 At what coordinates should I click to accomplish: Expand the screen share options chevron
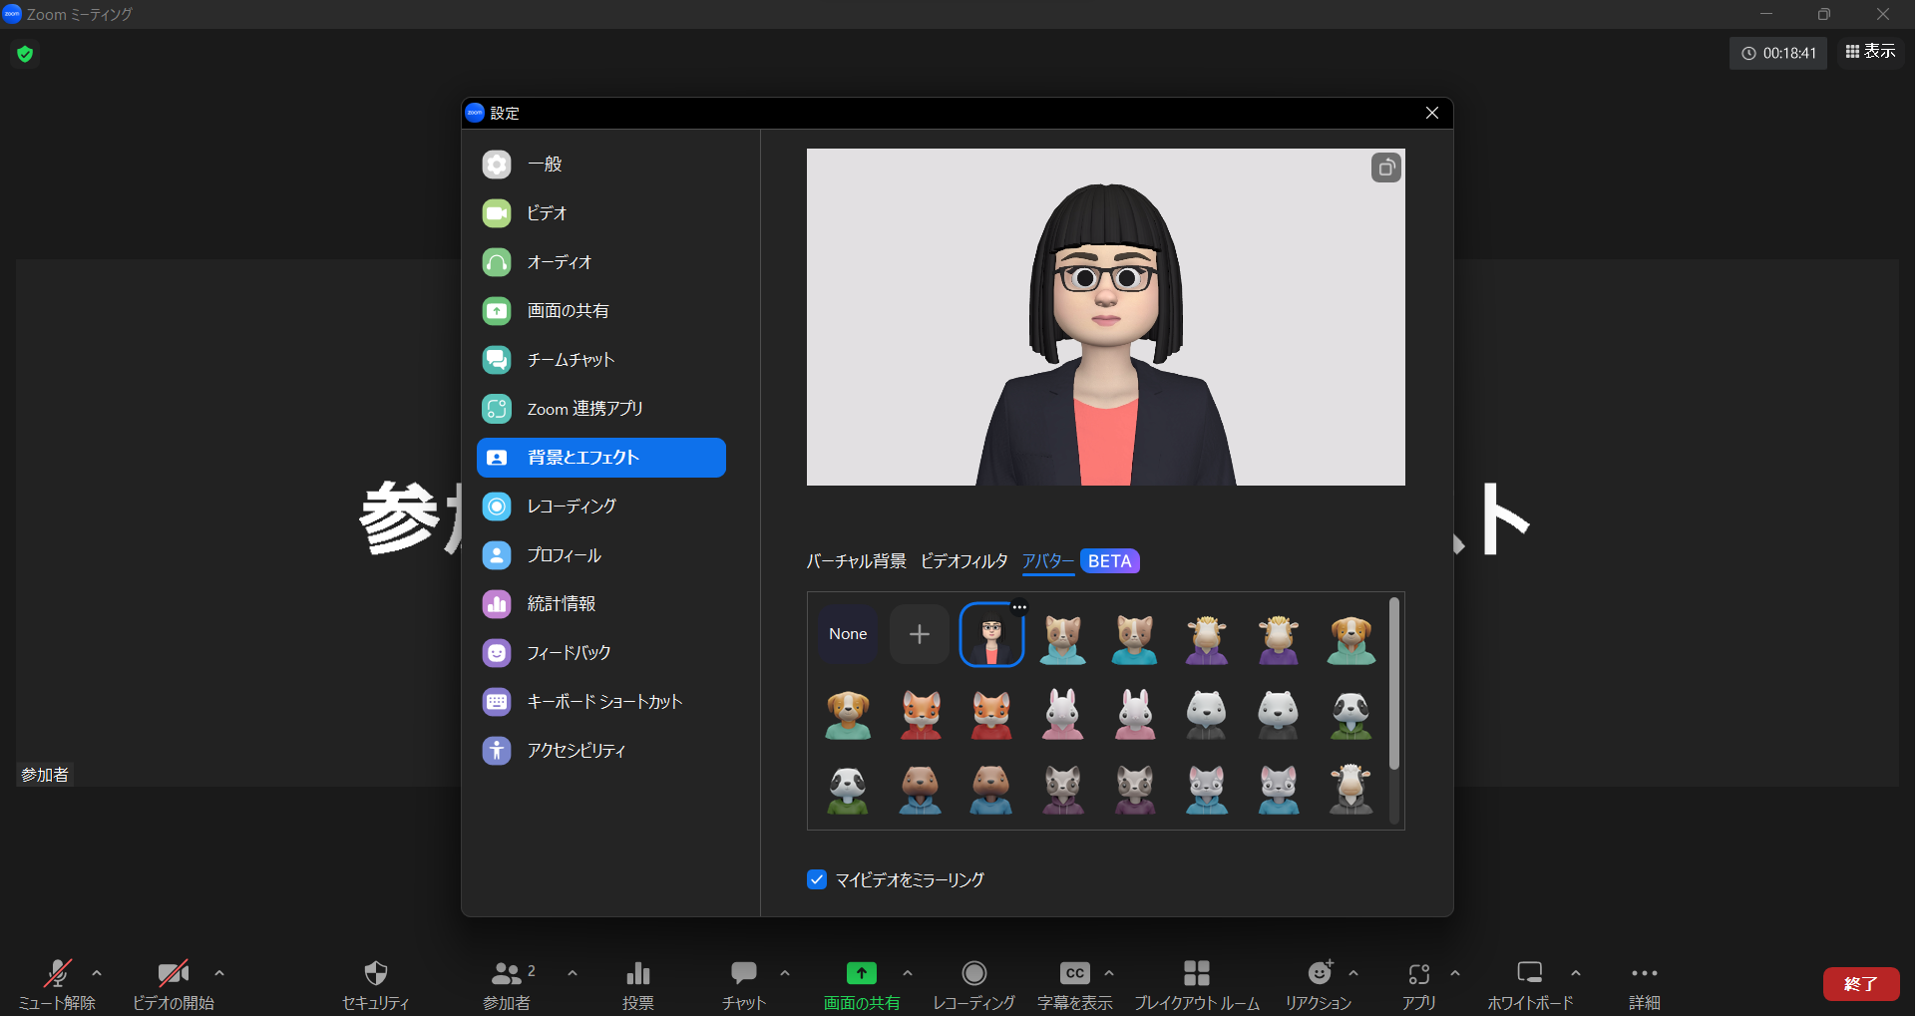coord(908,973)
